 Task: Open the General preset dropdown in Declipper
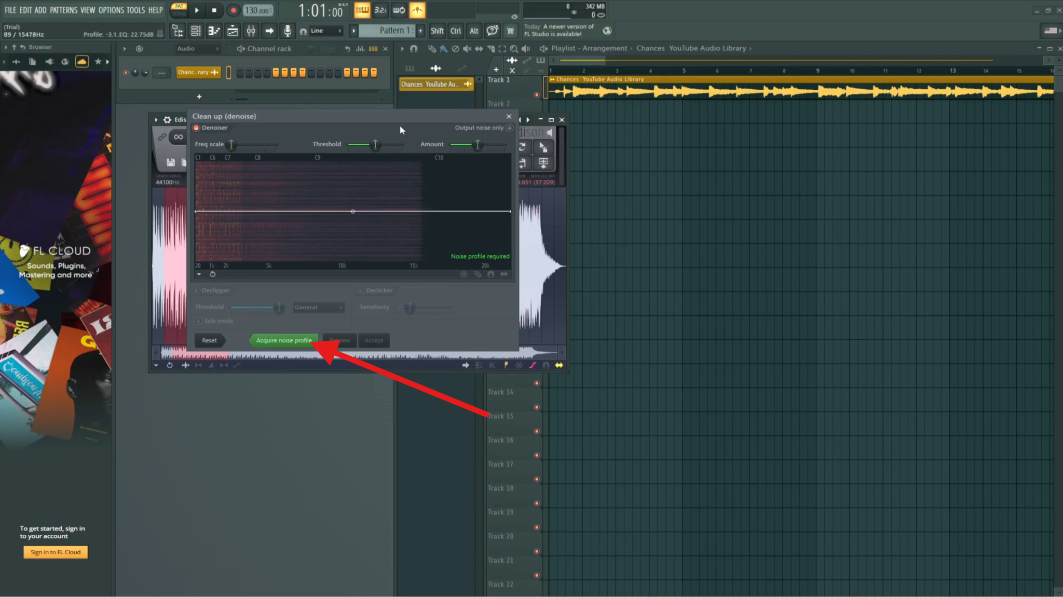(x=318, y=307)
